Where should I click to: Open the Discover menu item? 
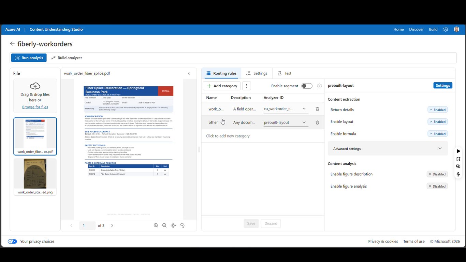pyautogui.click(x=416, y=29)
